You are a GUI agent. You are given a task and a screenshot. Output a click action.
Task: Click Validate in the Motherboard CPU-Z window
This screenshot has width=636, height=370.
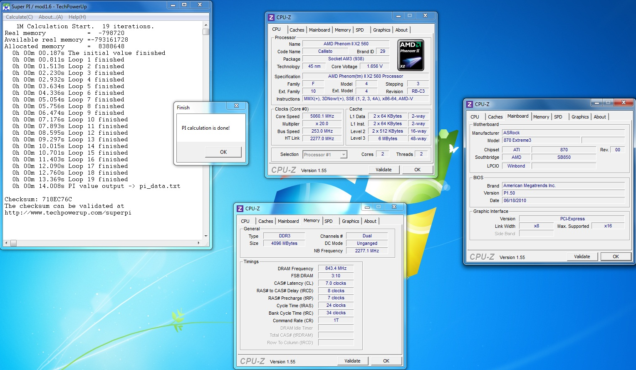582,257
